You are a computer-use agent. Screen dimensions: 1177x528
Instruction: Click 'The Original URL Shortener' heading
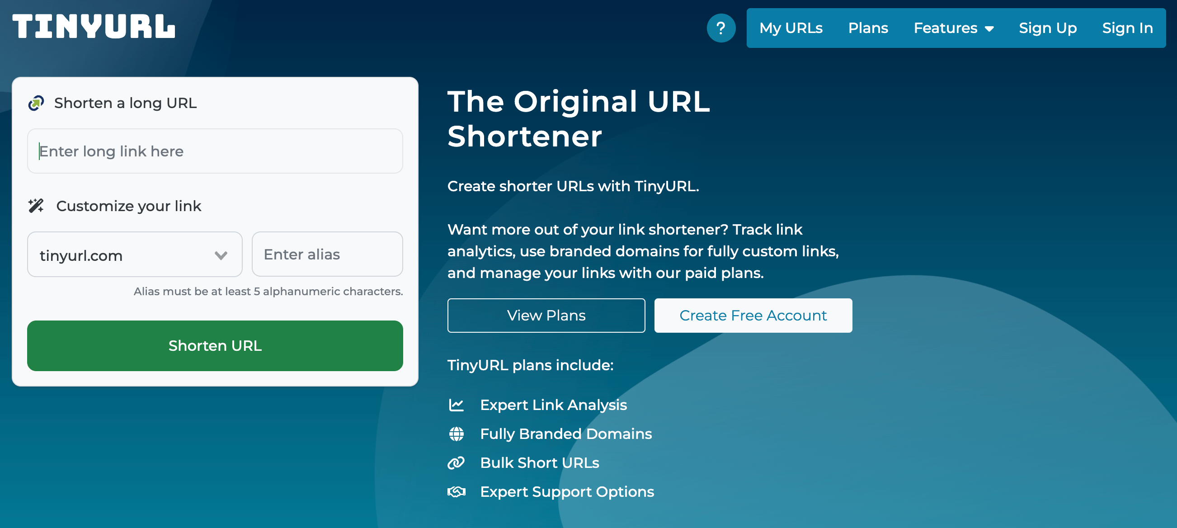(579, 119)
